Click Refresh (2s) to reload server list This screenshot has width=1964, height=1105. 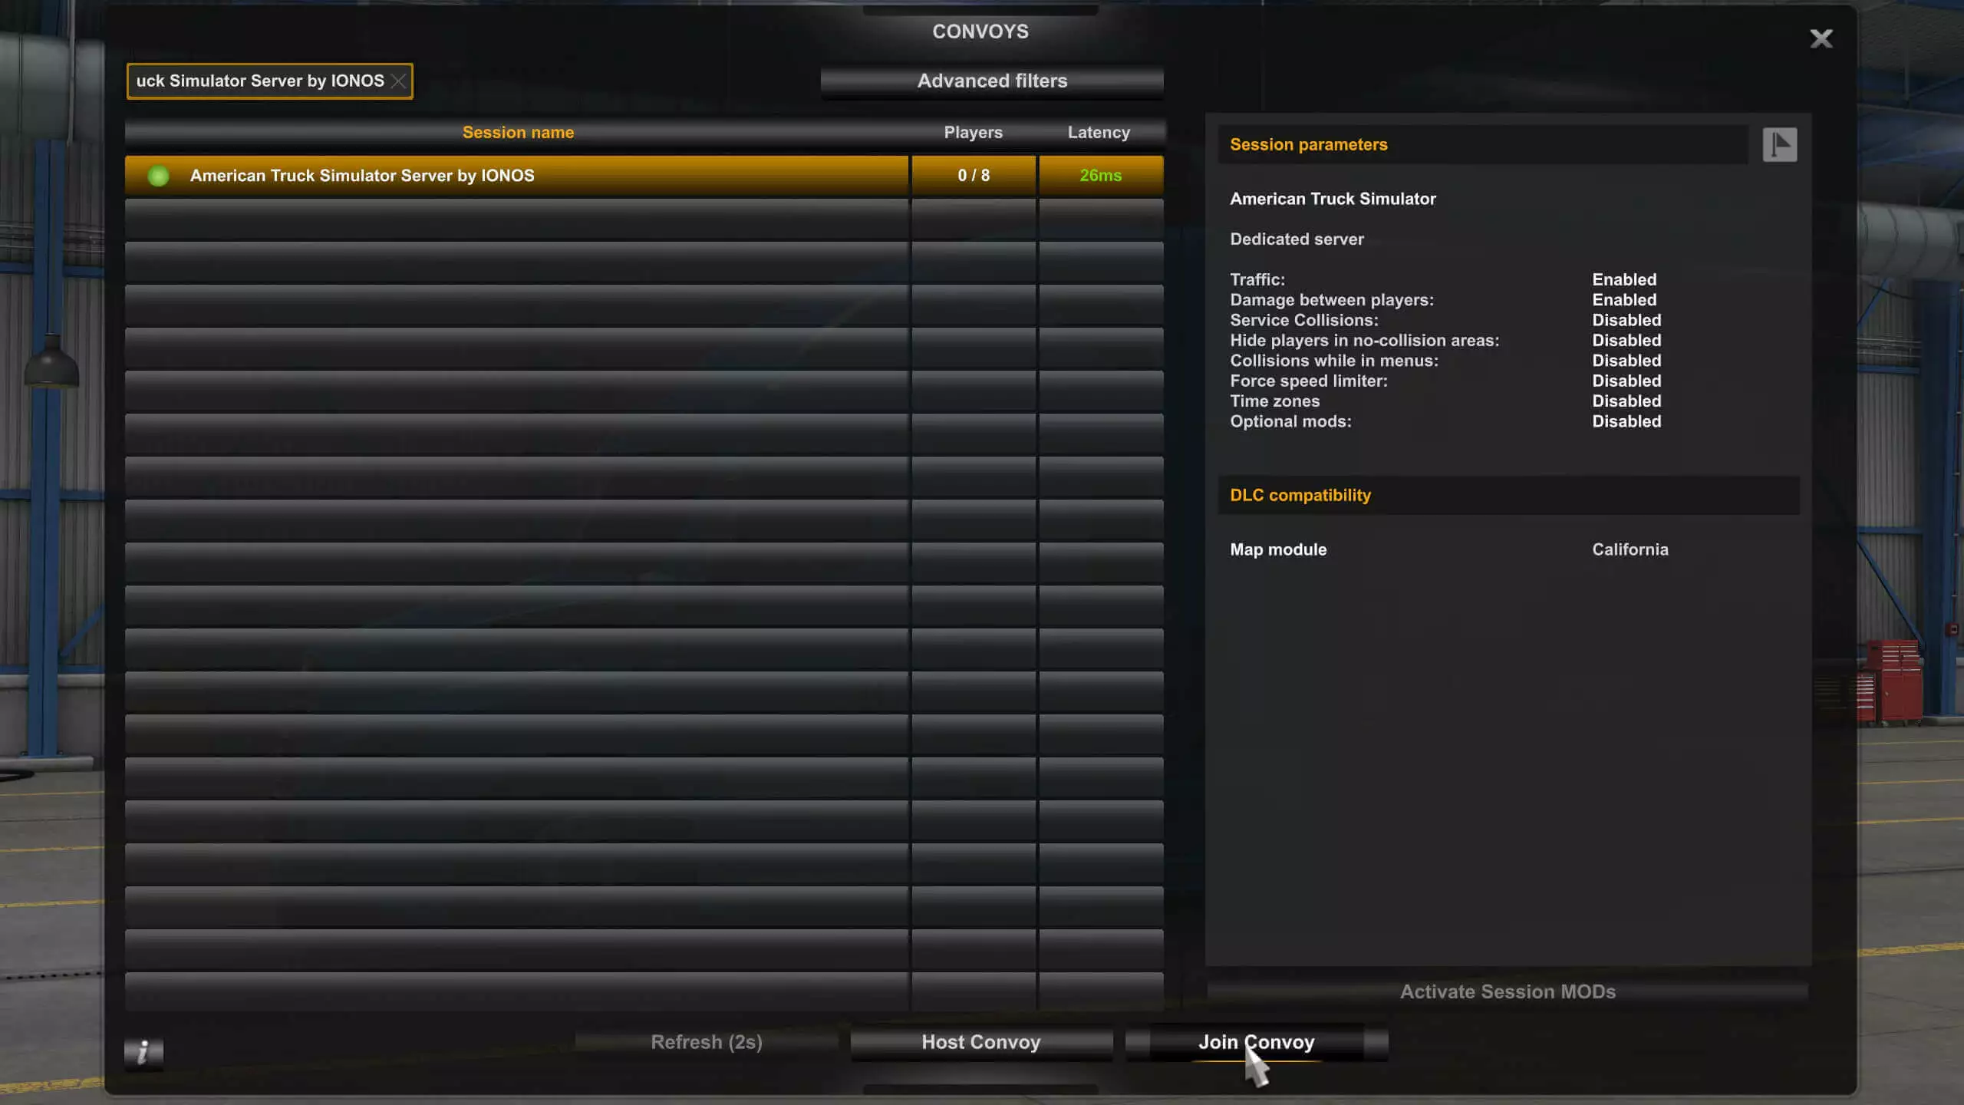(x=707, y=1041)
